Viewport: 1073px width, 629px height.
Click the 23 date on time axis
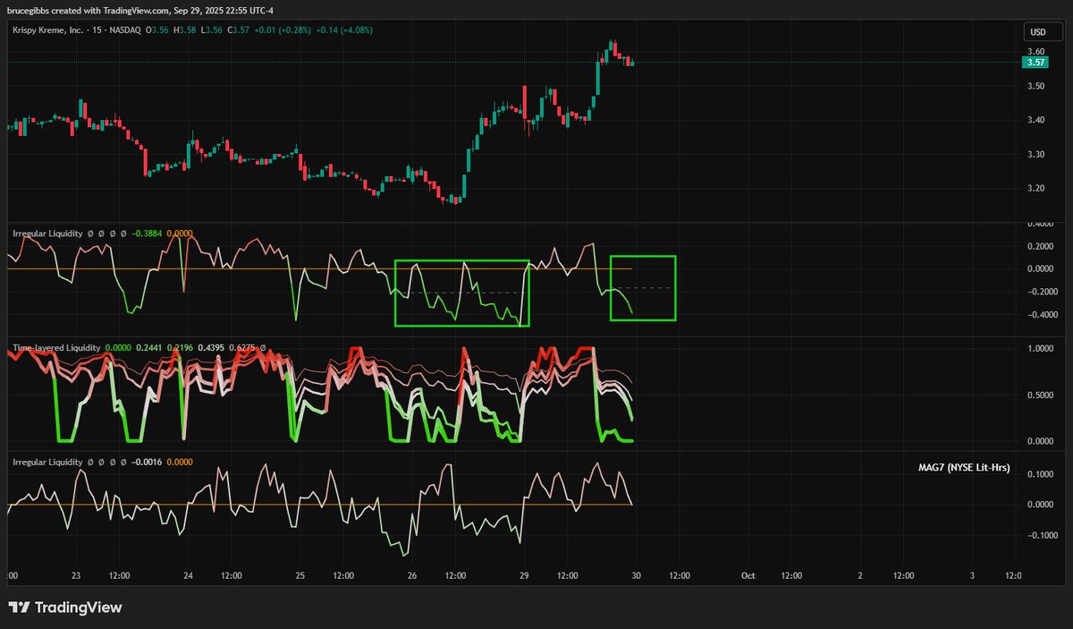(x=76, y=576)
